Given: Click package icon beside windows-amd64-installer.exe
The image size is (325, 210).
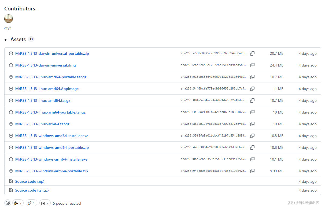Looking at the screenshot, I should 11,136.
